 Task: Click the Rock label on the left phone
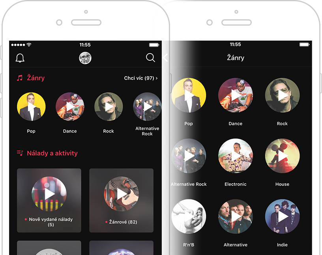(x=109, y=131)
